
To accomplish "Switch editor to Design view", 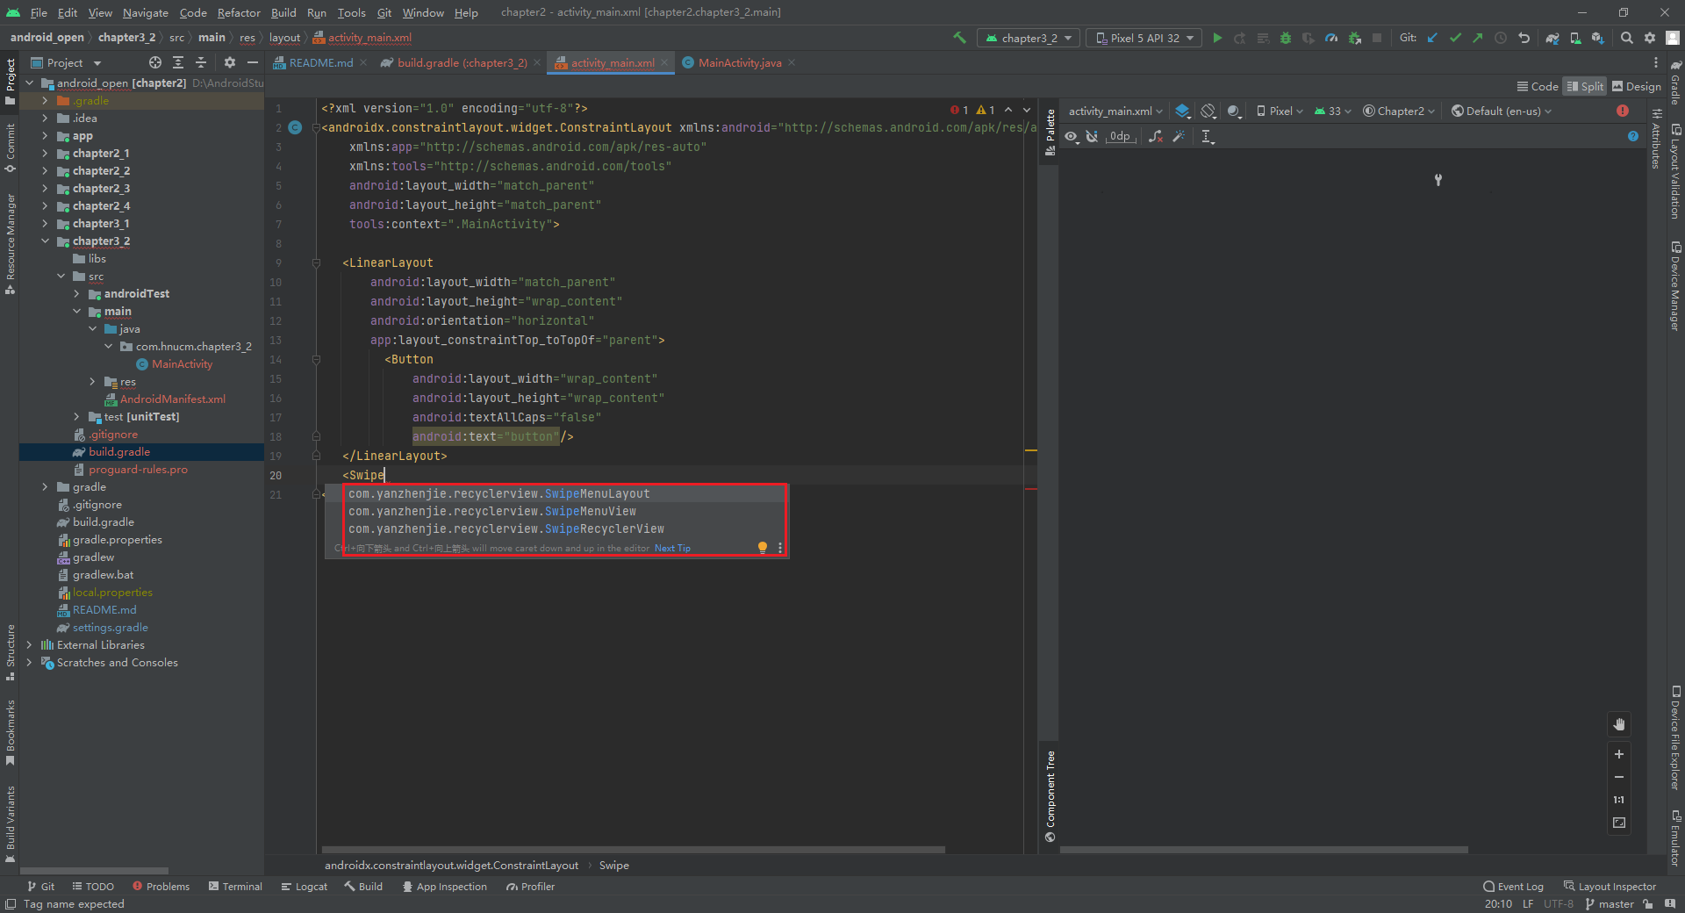I will coord(1637,86).
